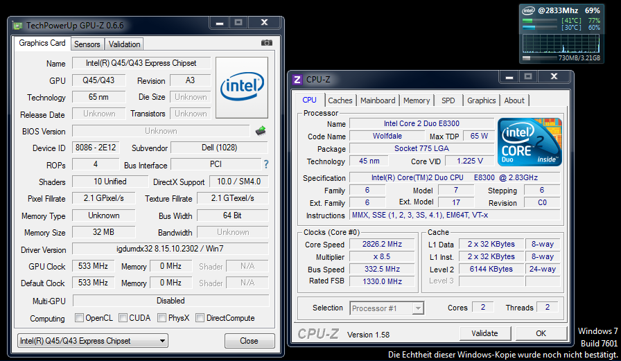Click the Specification field in CPU-Z

(x=455, y=178)
